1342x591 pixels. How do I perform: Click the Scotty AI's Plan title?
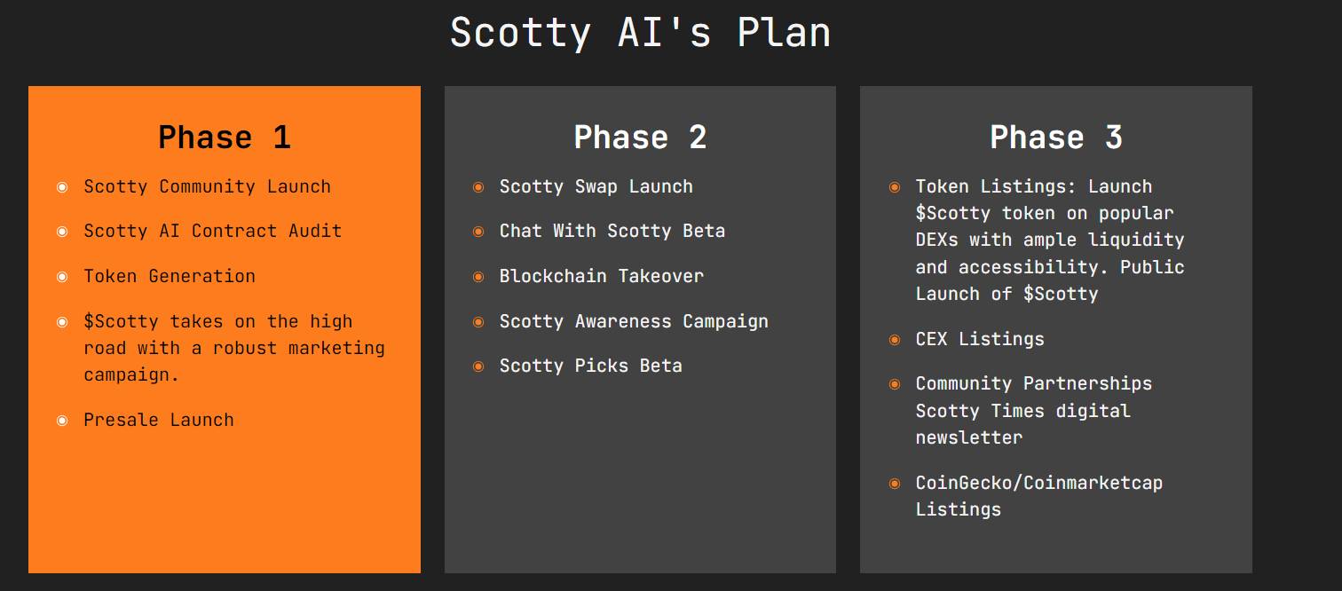640,33
